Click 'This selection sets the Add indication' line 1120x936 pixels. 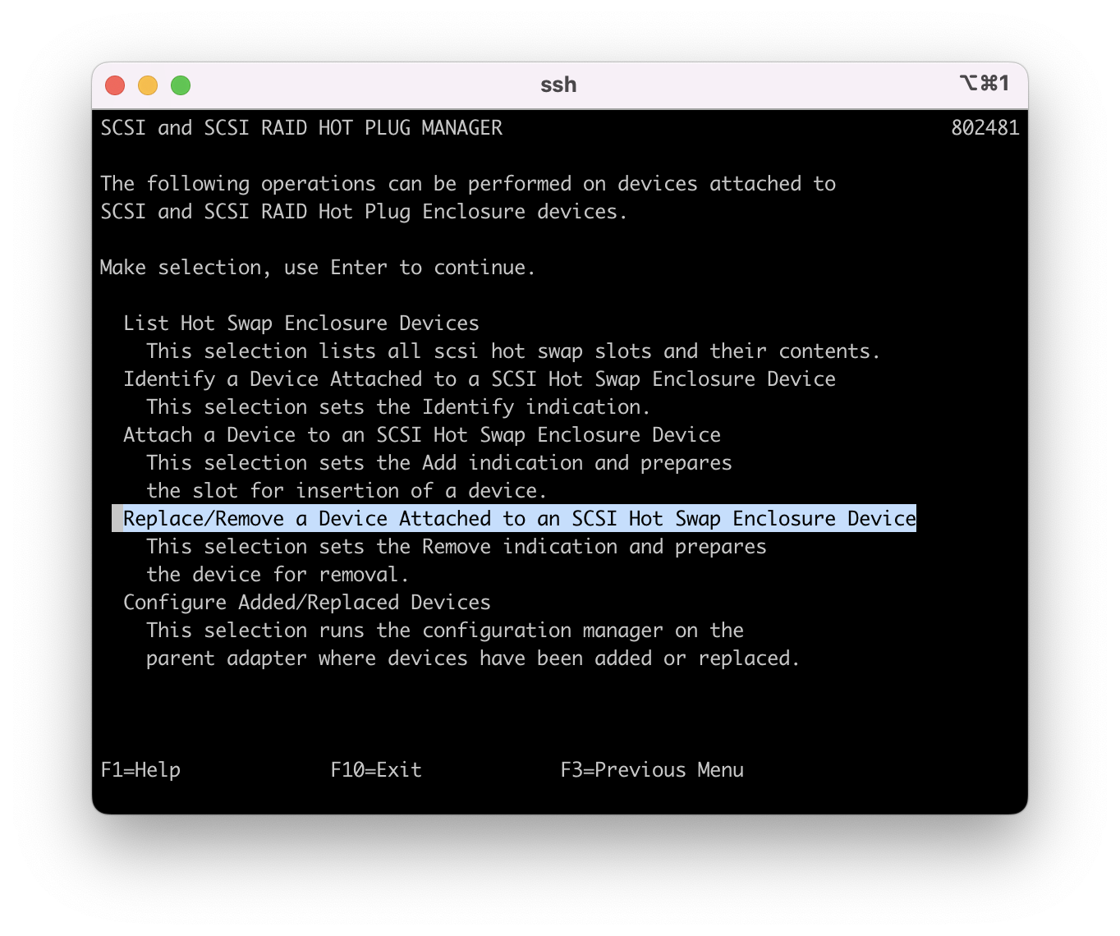coord(439,463)
